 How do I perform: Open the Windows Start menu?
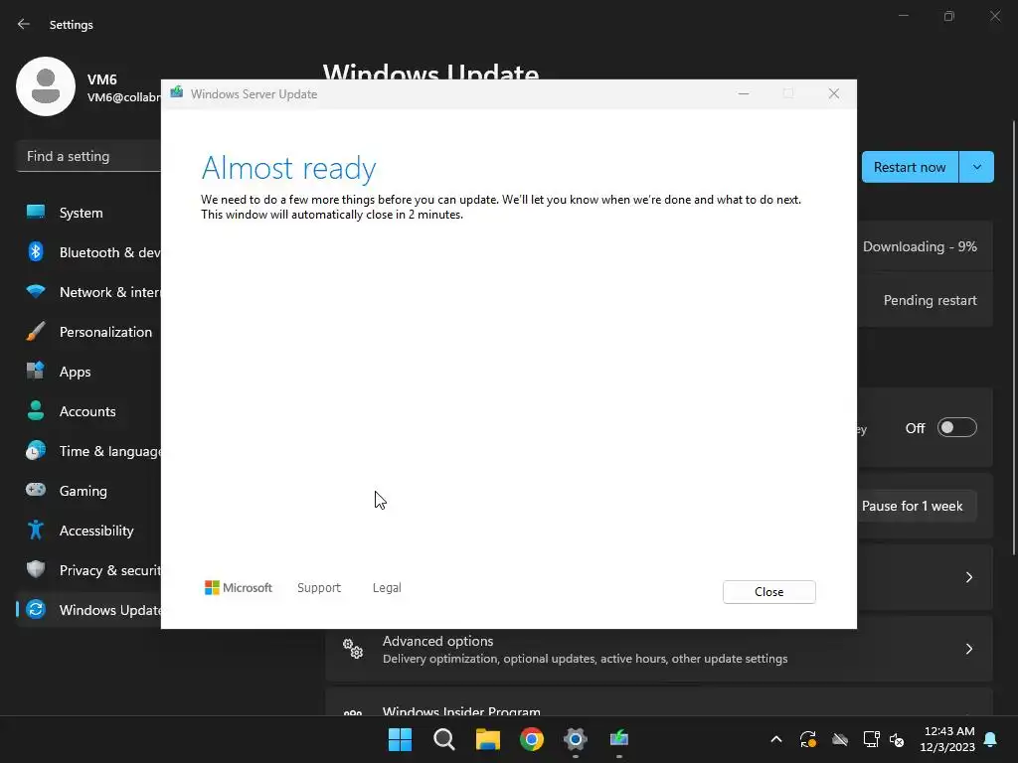point(400,739)
